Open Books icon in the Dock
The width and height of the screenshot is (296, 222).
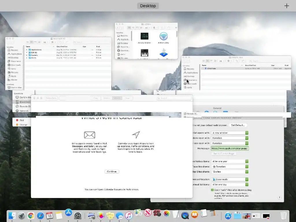tap(195, 214)
